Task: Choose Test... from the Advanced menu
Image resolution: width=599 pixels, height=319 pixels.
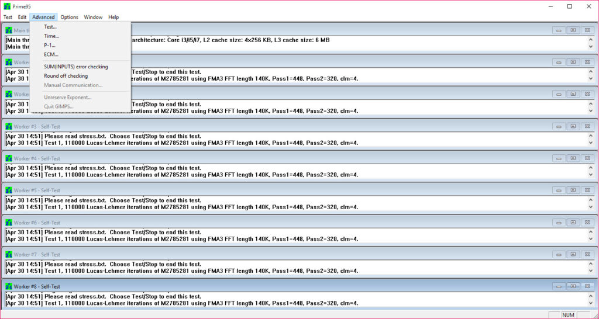Action: point(50,27)
